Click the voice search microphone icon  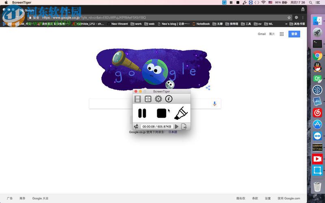click(214, 104)
